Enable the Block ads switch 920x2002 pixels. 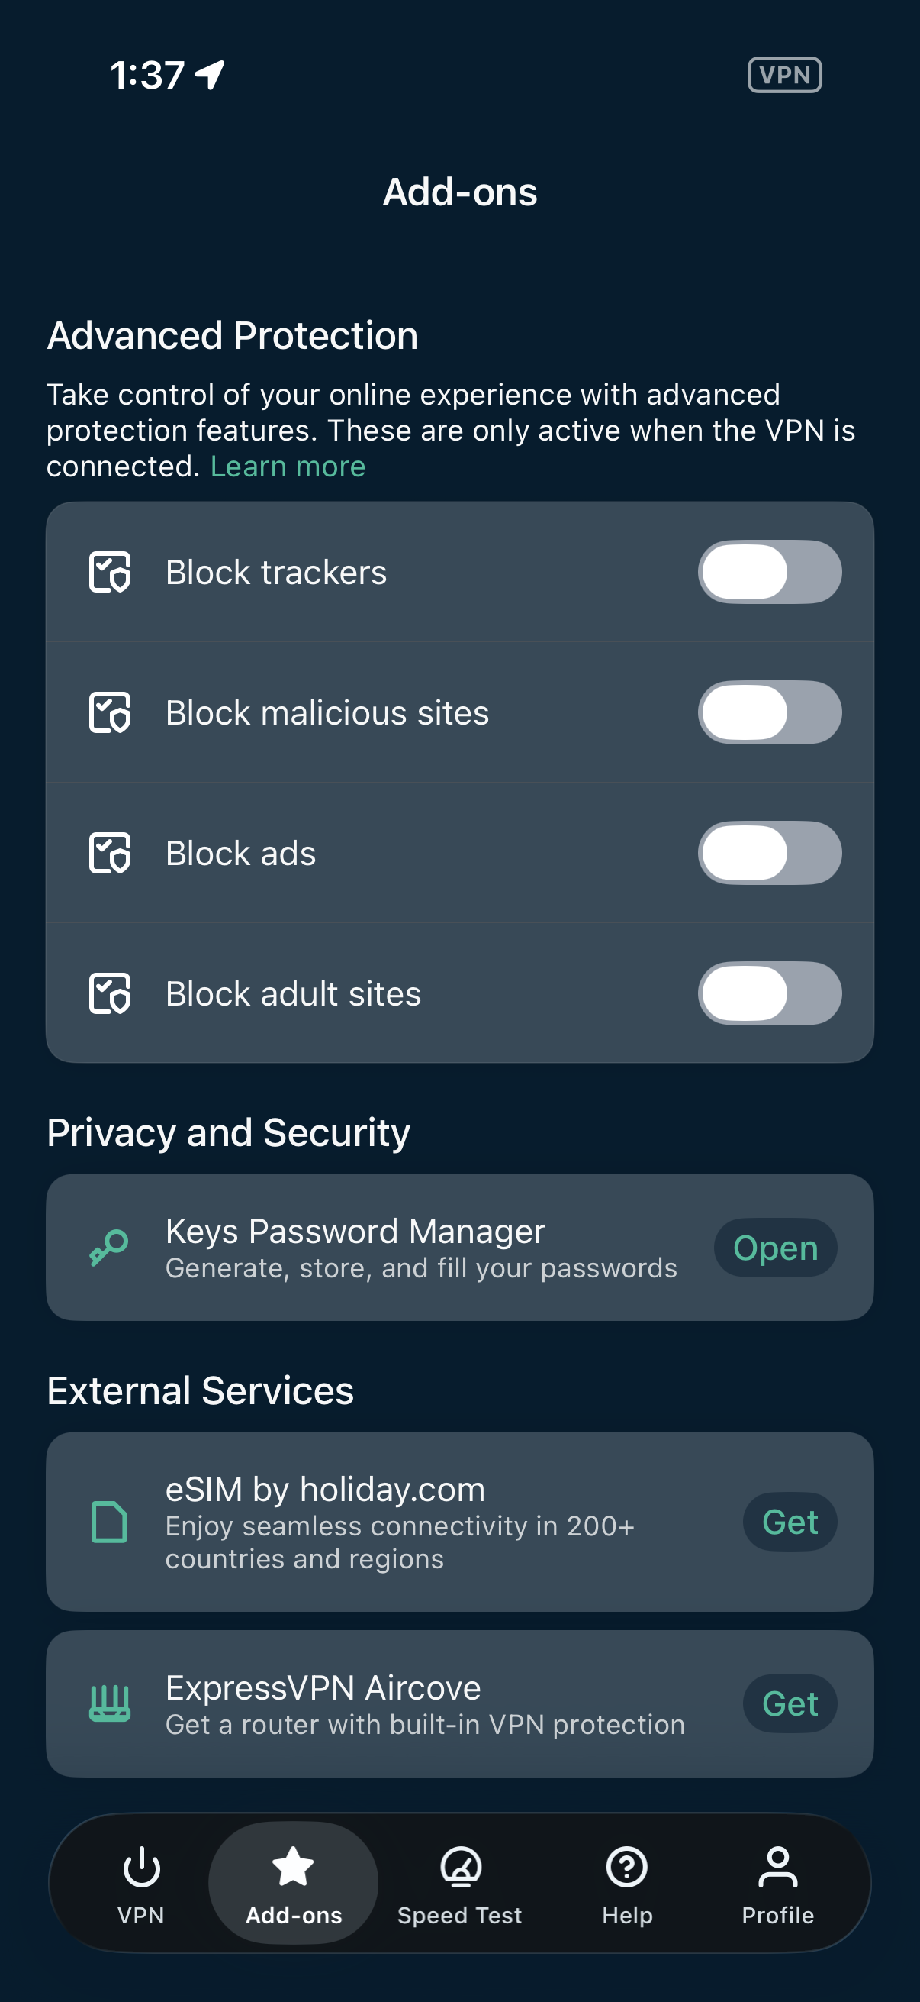[769, 854]
